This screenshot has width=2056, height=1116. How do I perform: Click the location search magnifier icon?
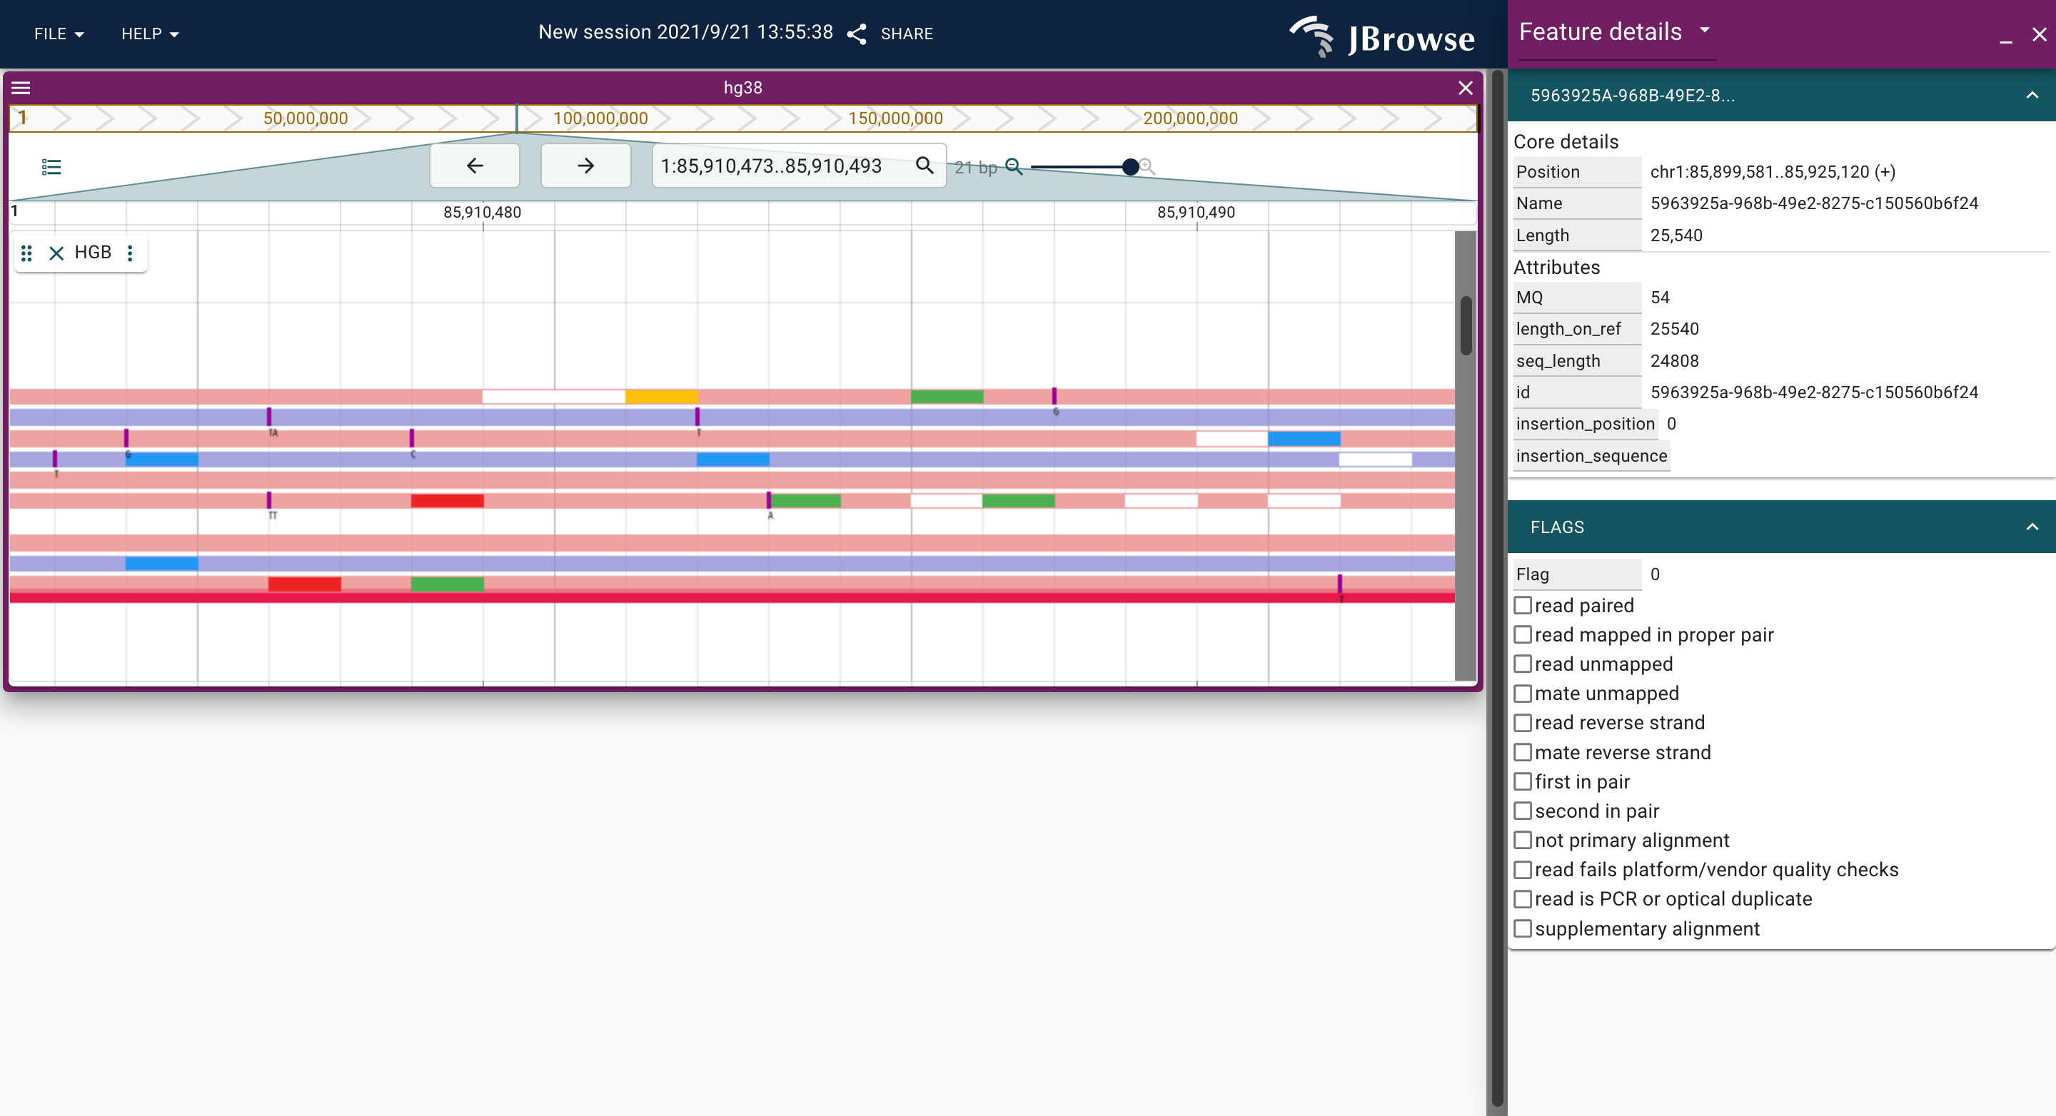[x=924, y=165]
